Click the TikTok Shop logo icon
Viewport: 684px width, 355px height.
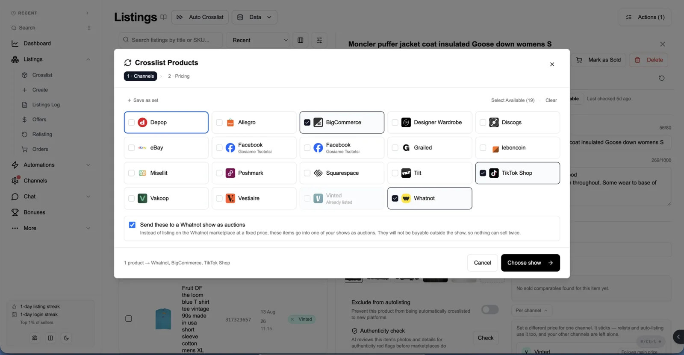pos(494,173)
